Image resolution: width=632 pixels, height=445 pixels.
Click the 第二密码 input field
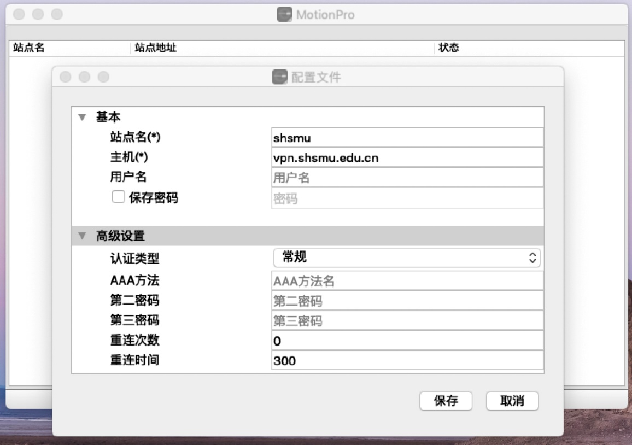tap(407, 301)
